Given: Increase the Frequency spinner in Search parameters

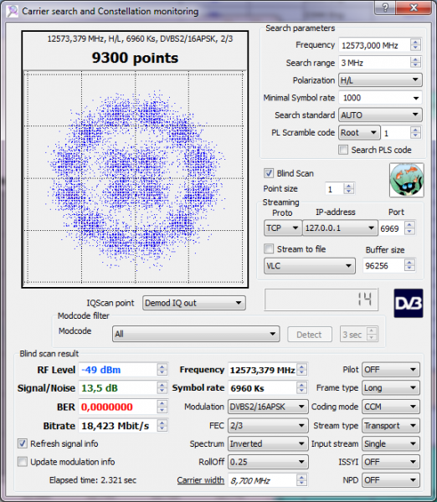Looking at the screenshot, I should click(415, 42).
